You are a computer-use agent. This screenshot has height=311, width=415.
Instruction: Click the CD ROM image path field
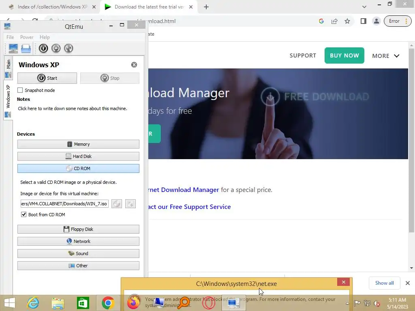point(64,204)
